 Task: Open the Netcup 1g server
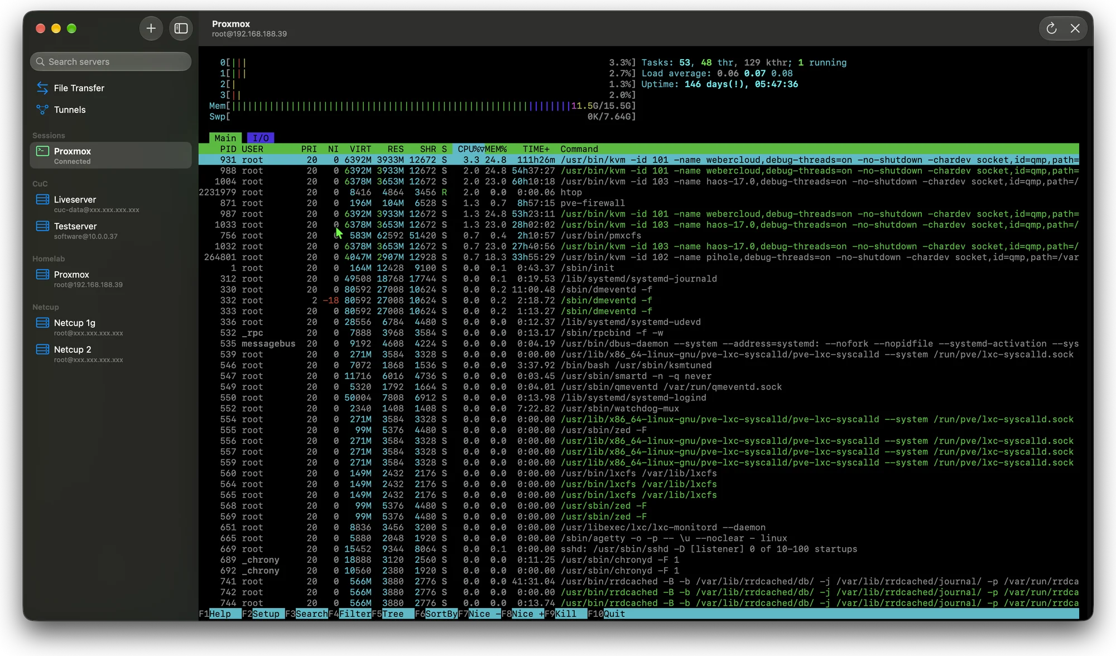click(110, 327)
